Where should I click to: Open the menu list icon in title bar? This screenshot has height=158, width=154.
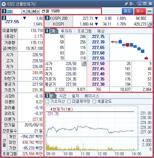[x=131, y=4]
